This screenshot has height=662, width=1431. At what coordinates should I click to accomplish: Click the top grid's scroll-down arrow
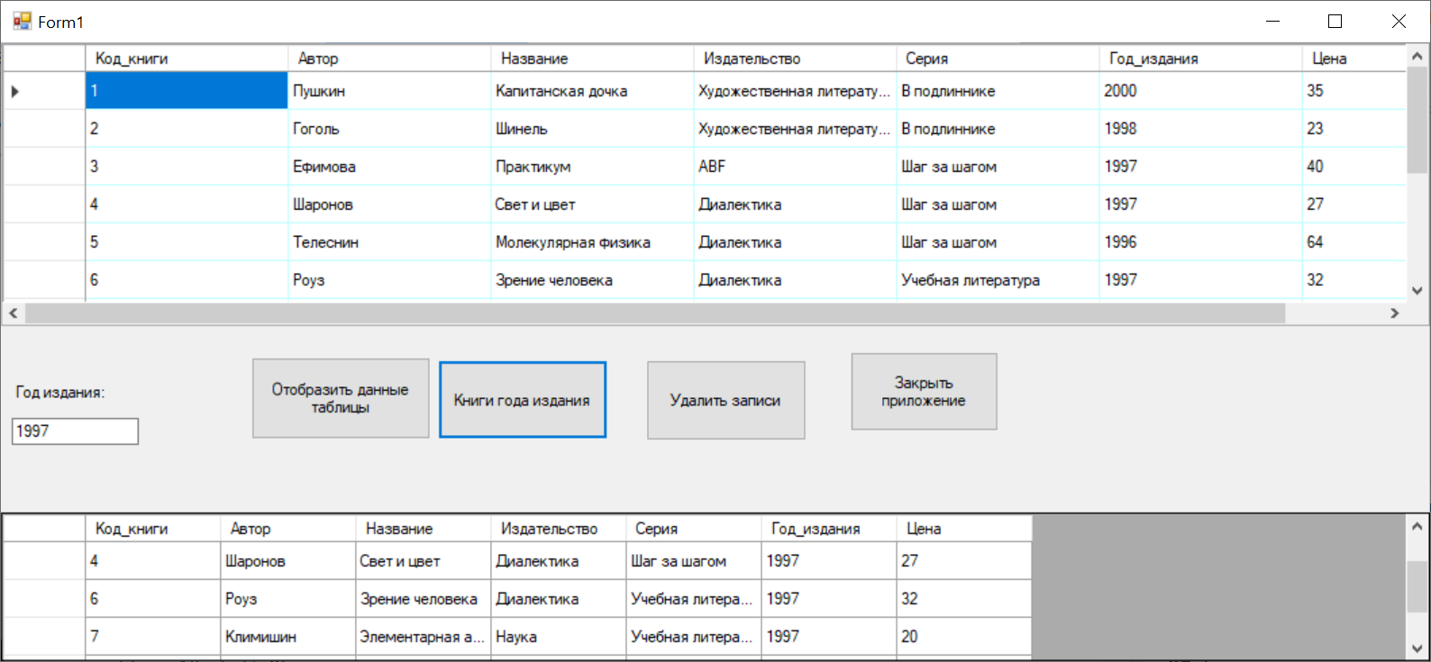pyautogui.click(x=1417, y=291)
